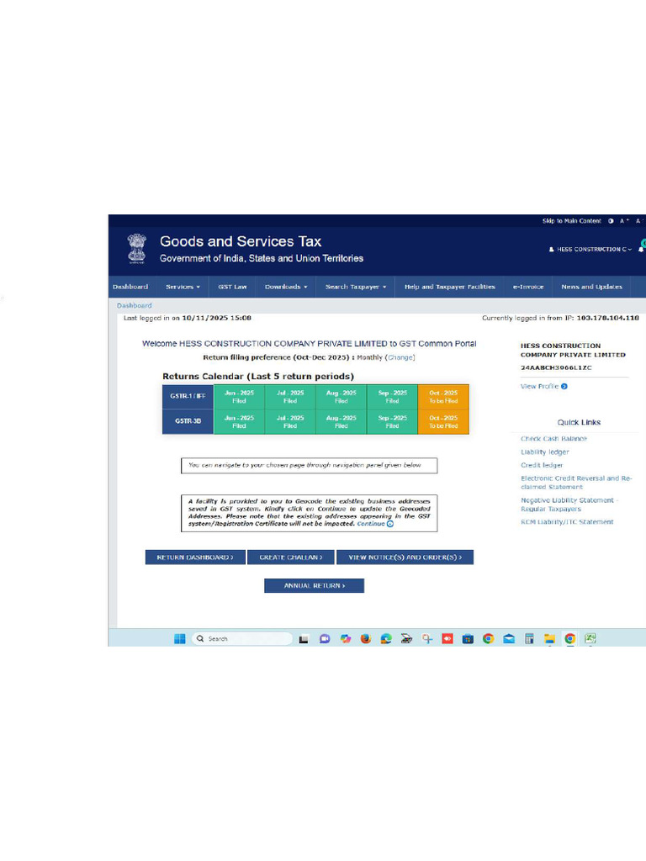
Task: Open Help and Taxpayer Facilities
Action: pos(450,287)
